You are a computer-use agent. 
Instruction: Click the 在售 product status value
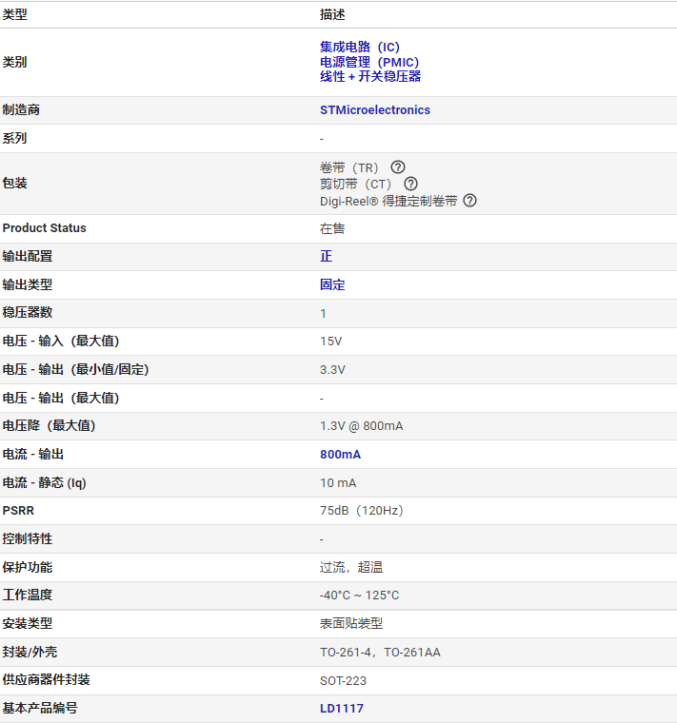tap(332, 228)
